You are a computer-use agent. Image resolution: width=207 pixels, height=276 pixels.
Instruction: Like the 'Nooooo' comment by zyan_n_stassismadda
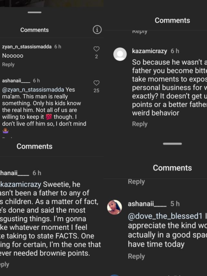96,49
